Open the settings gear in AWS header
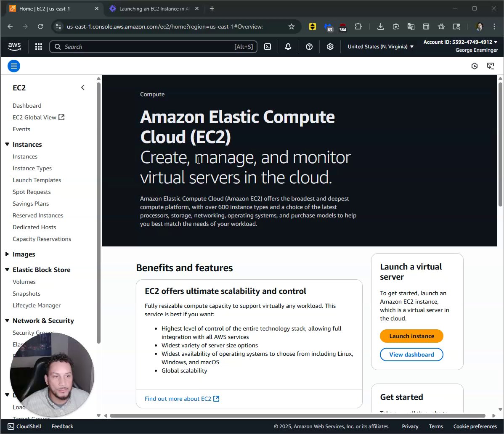The image size is (504, 434). click(x=330, y=47)
